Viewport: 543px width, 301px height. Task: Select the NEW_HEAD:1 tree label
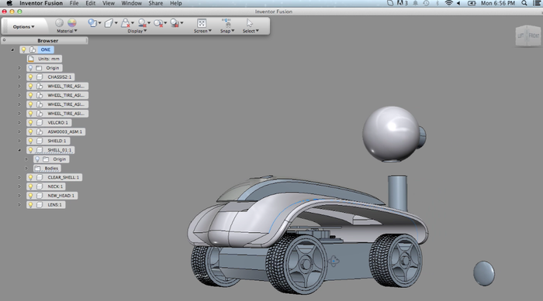point(61,196)
